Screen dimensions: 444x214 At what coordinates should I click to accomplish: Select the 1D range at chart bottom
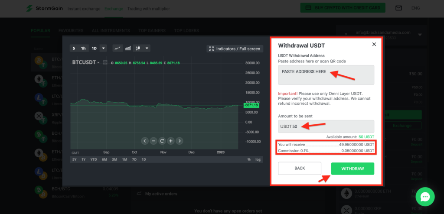[x=144, y=159]
